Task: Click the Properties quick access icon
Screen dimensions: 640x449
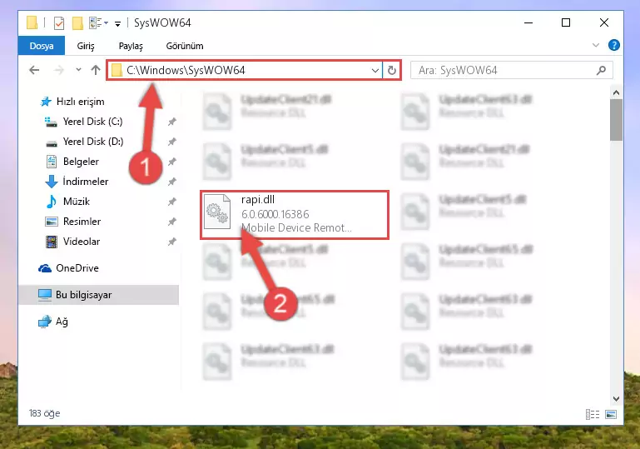Action: tap(59, 22)
